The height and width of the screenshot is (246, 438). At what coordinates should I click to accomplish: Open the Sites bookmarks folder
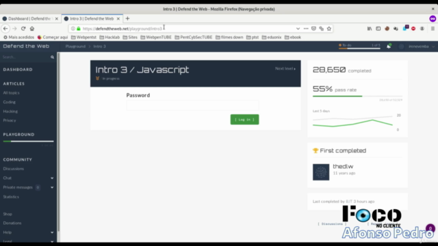130,37
